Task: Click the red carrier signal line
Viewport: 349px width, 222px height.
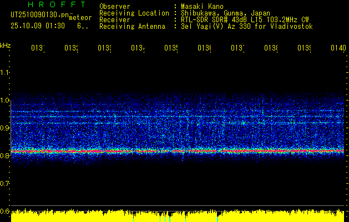Action: [x=178, y=150]
